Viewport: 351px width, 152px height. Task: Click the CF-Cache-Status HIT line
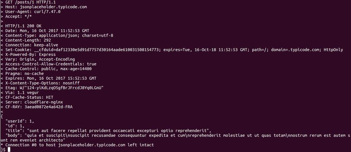(x=29, y=97)
